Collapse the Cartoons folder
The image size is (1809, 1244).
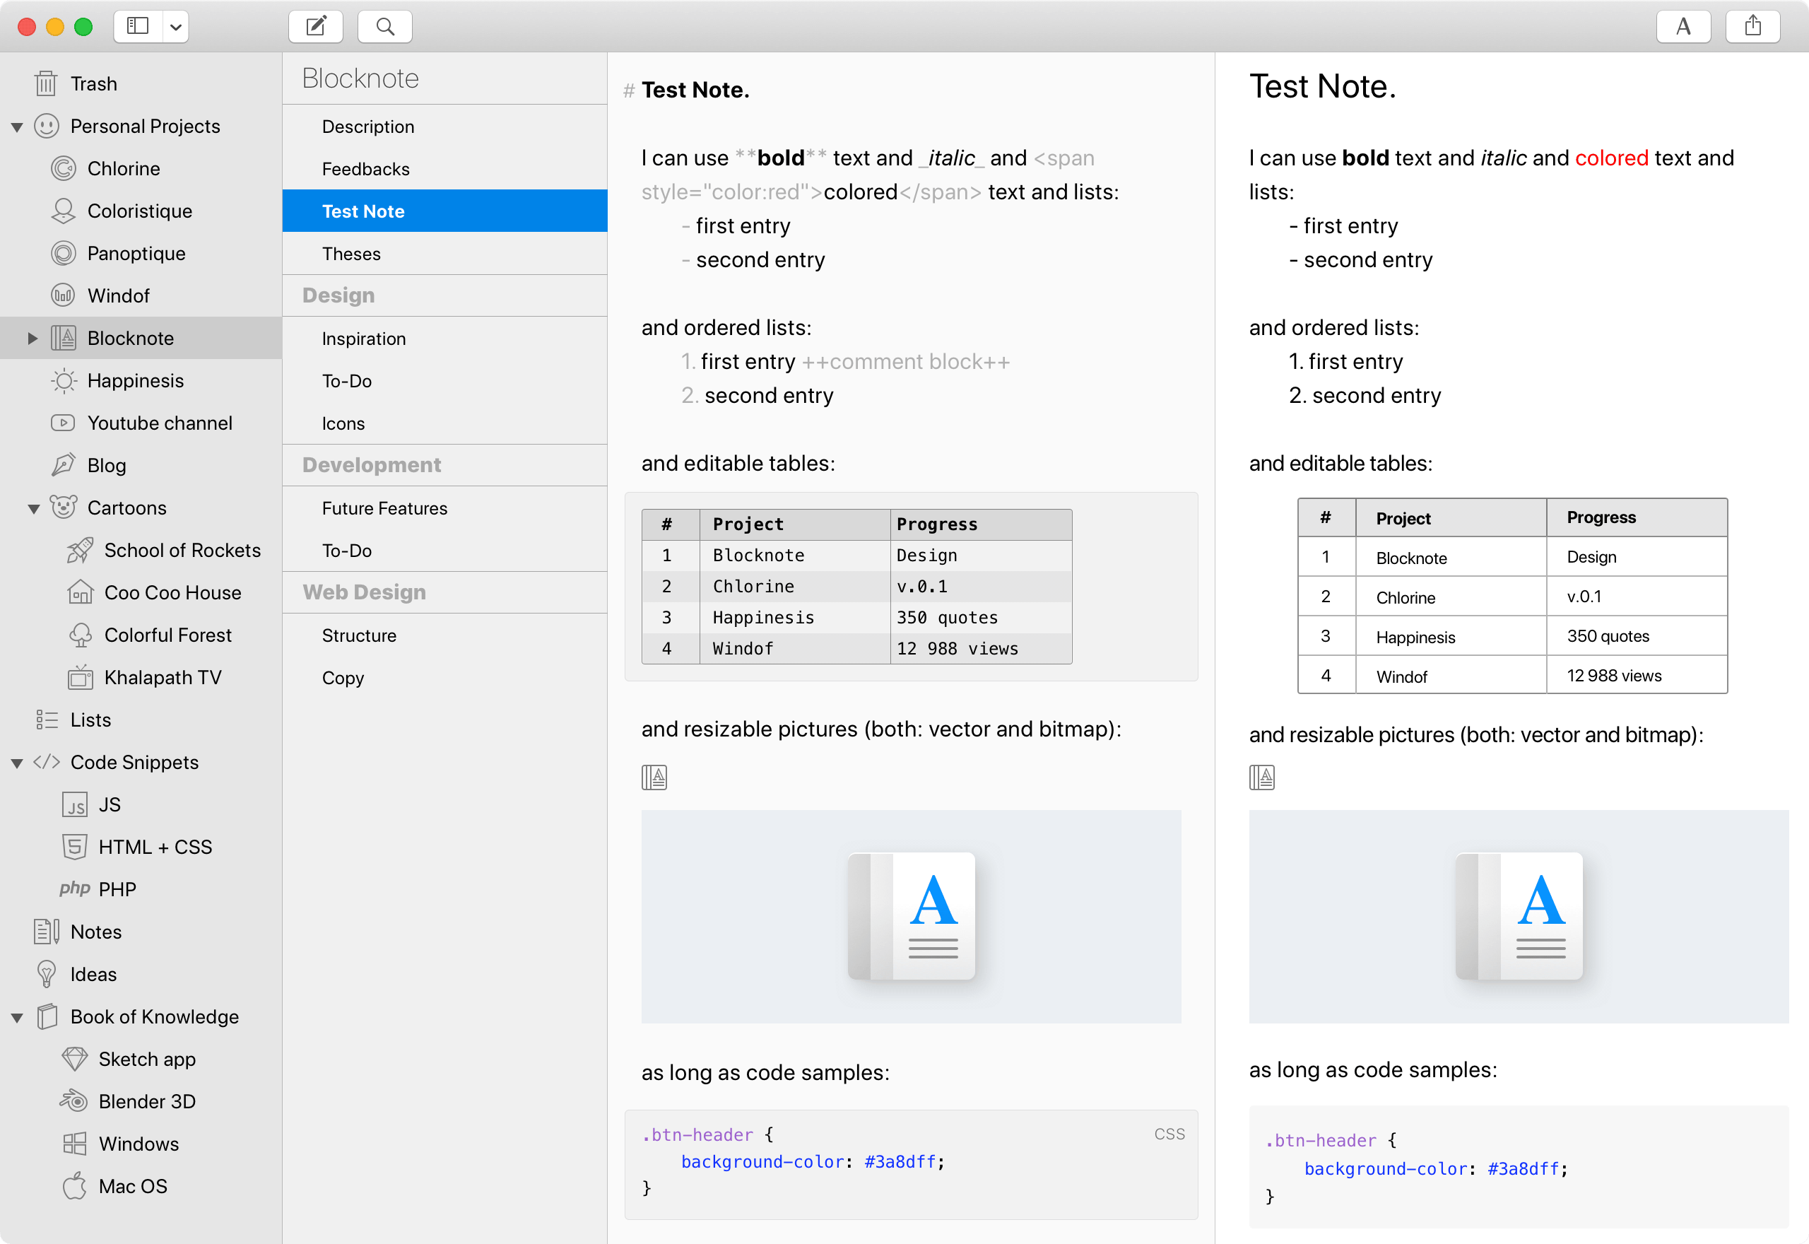33,508
